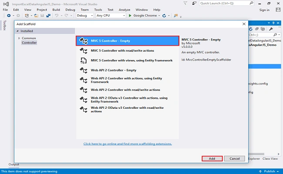Select the Controller category in tree
The image size is (283, 174).
pos(29,43)
